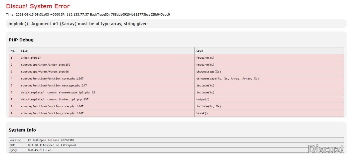Click the System Info section heading
Viewport: 349px width, 157px height.
(22, 130)
